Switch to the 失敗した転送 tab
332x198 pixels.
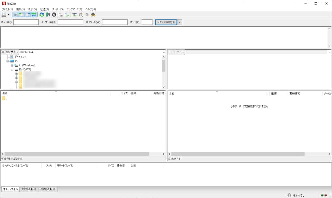29,189
